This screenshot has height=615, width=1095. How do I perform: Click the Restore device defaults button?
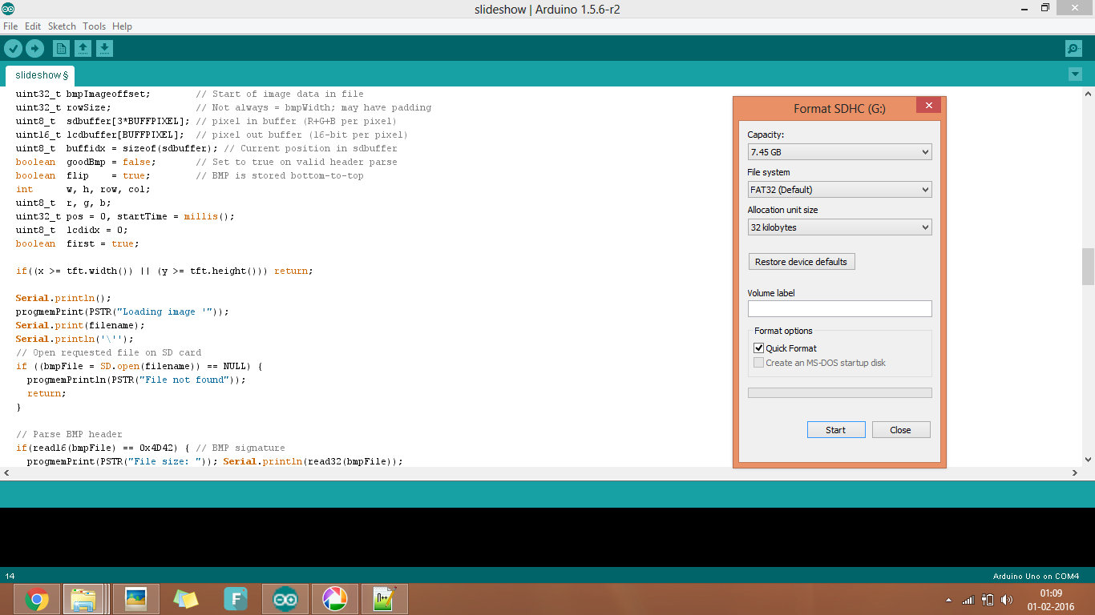[x=801, y=262]
